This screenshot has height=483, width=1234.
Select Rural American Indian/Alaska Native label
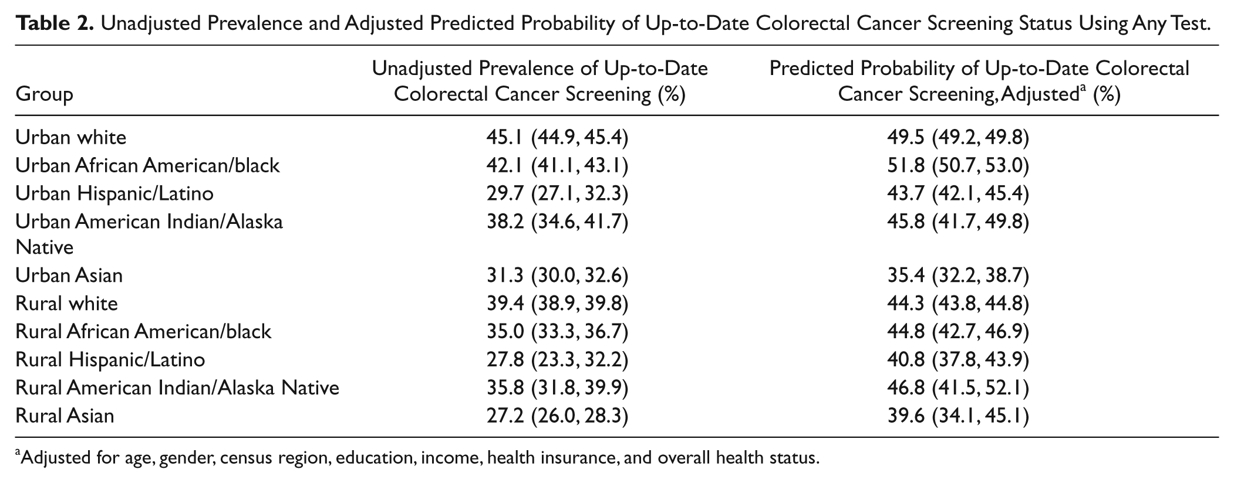pos(177,387)
